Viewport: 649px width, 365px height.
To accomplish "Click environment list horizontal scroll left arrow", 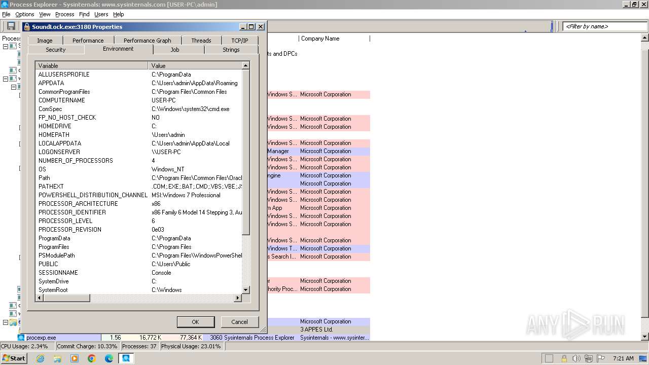I will click(x=39, y=298).
